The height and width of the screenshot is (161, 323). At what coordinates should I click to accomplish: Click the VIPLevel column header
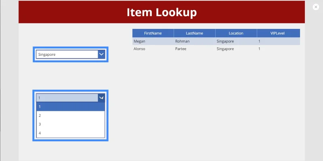click(279, 33)
